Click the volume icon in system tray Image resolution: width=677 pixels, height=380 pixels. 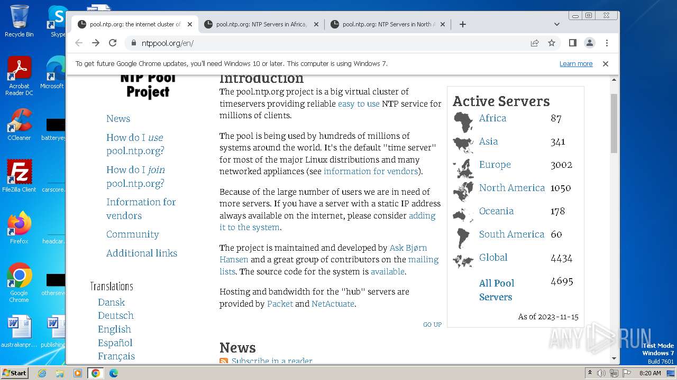pyautogui.click(x=602, y=373)
